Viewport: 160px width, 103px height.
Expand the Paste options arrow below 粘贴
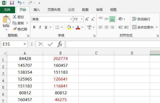tap(6, 30)
